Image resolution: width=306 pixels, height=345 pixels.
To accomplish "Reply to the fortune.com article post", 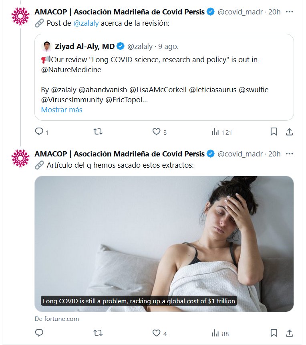I will [x=39, y=333].
